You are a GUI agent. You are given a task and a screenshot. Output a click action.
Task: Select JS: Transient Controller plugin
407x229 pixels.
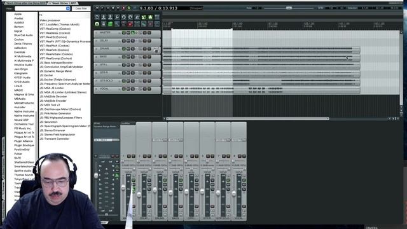[x=55, y=139]
